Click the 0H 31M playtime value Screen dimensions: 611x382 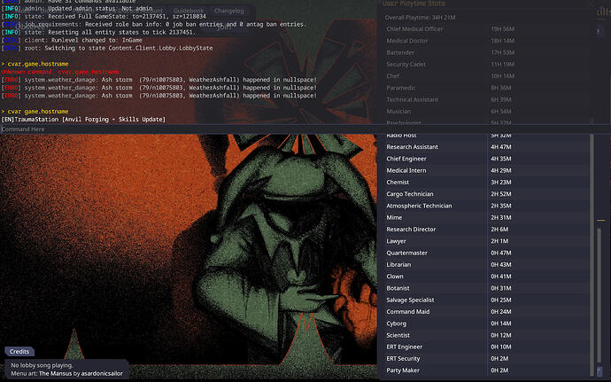[500, 288]
